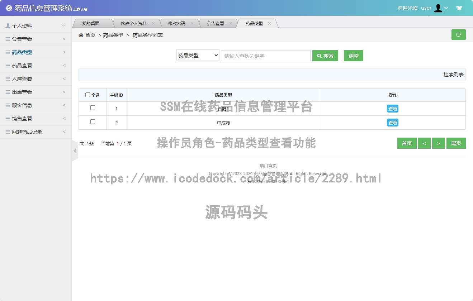The height and width of the screenshot is (301, 473).
Task: Click the 检索列表 label
Action: click(454, 75)
